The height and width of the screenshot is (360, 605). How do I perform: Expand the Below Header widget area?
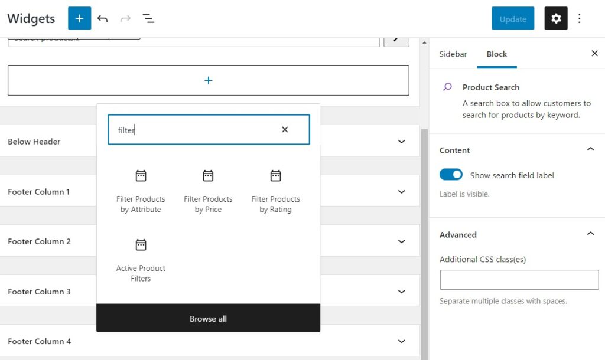[401, 142]
